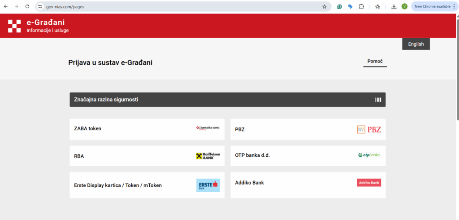
Task: Select the ZABA token login option
Action: tap(147, 129)
